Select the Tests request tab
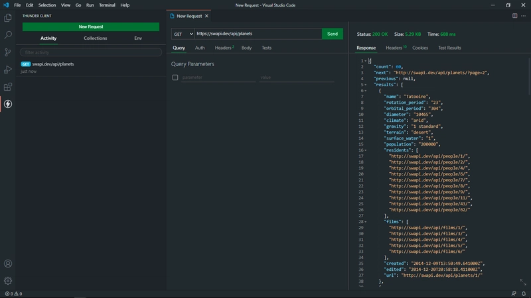The image size is (531, 298). pos(267,48)
